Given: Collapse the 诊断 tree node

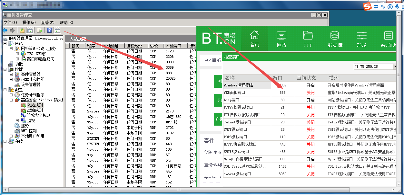Looking at the screenshot, I should pyautogui.click(x=5, y=69).
